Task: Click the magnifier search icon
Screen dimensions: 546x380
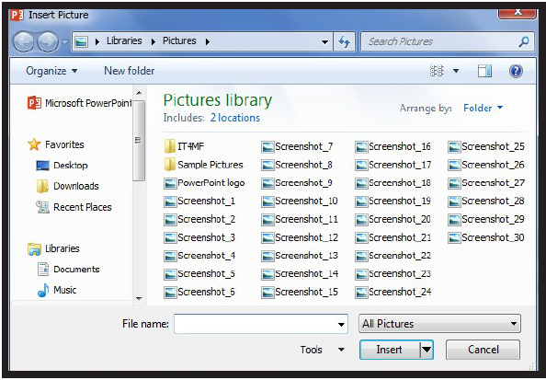Action: click(x=524, y=41)
